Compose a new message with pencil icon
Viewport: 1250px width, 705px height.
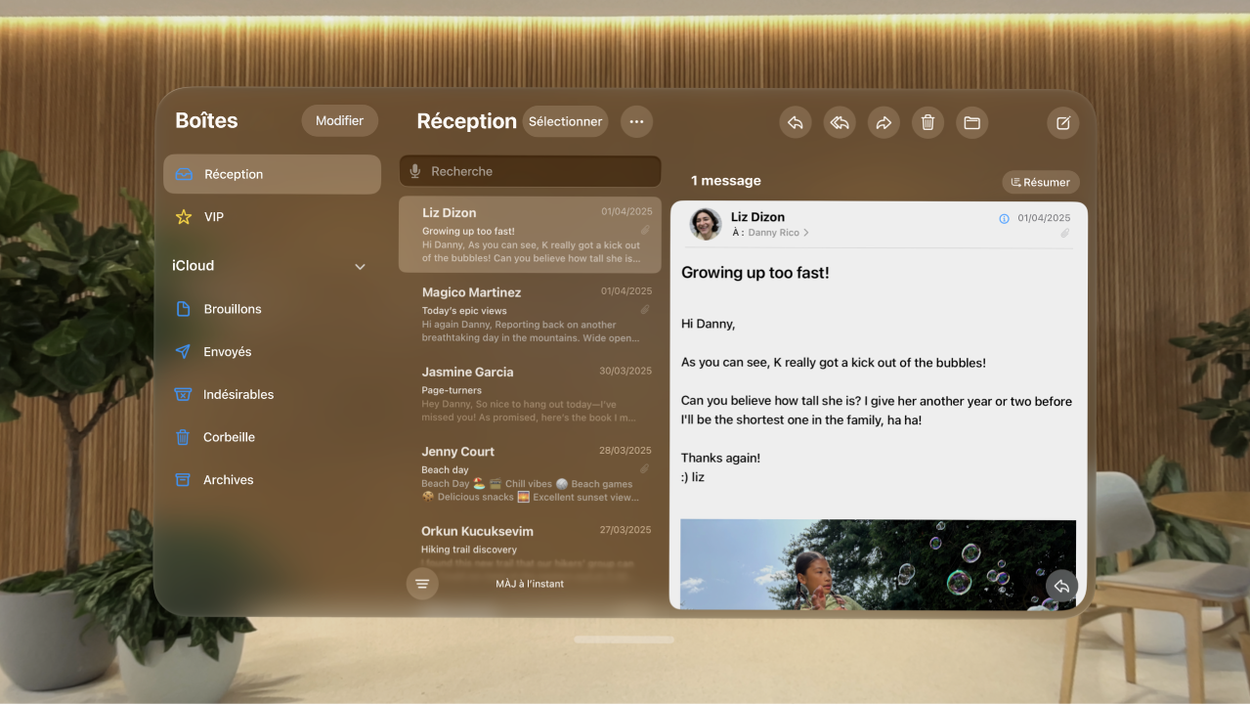point(1063,122)
